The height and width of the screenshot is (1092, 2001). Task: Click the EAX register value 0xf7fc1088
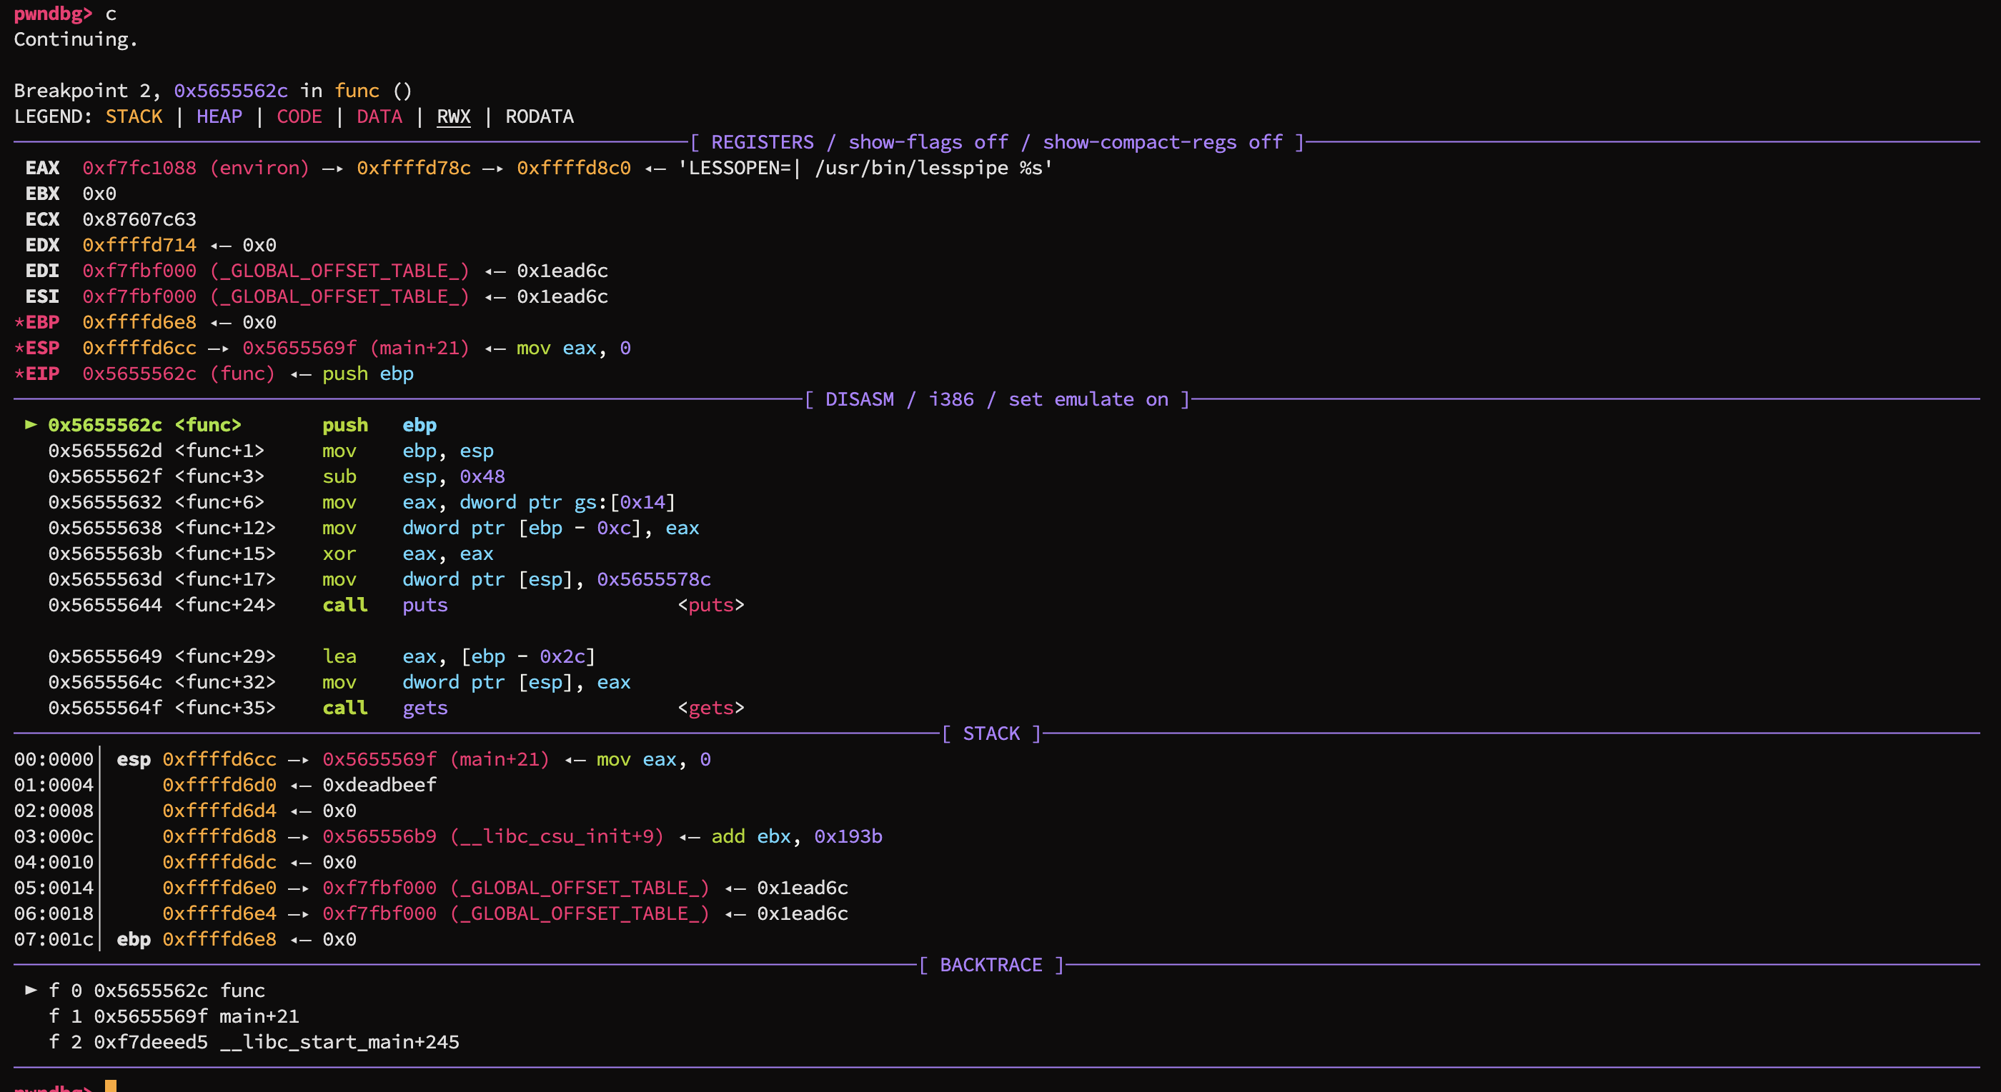coord(139,168)
